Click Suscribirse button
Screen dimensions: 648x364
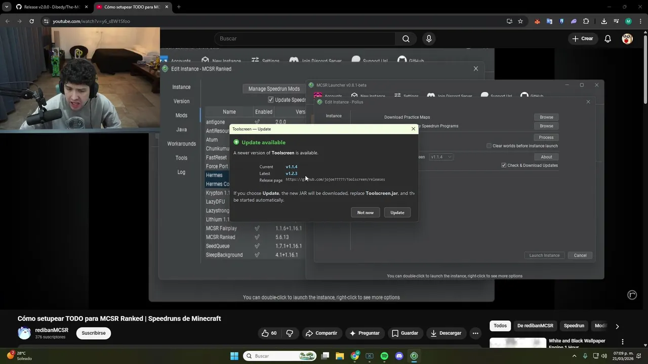click(94, 333)
